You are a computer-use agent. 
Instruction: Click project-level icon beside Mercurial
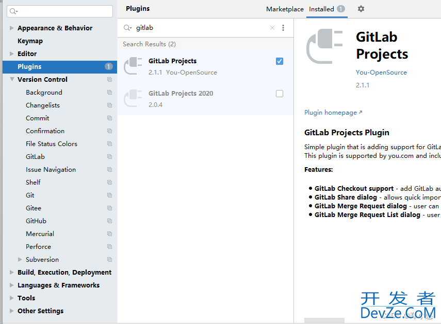click(110, 234)
